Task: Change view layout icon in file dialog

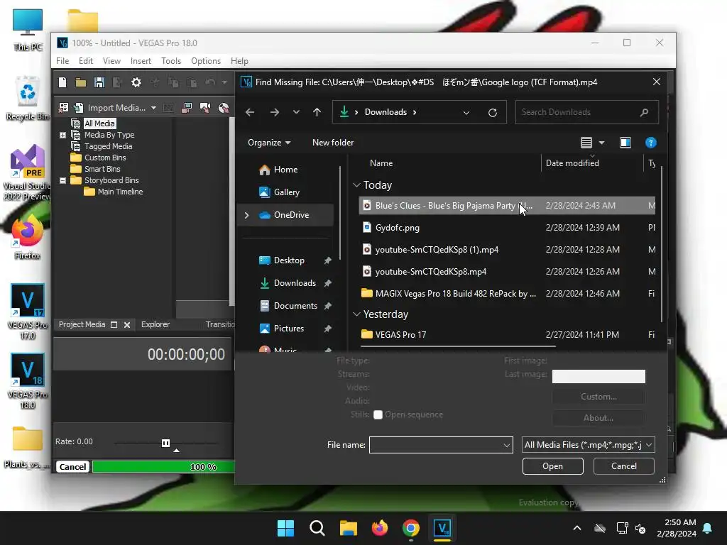Action: [x=586, y=143]
